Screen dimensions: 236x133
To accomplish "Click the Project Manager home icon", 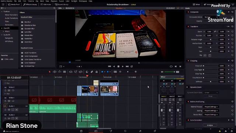I will coord(226,131).
